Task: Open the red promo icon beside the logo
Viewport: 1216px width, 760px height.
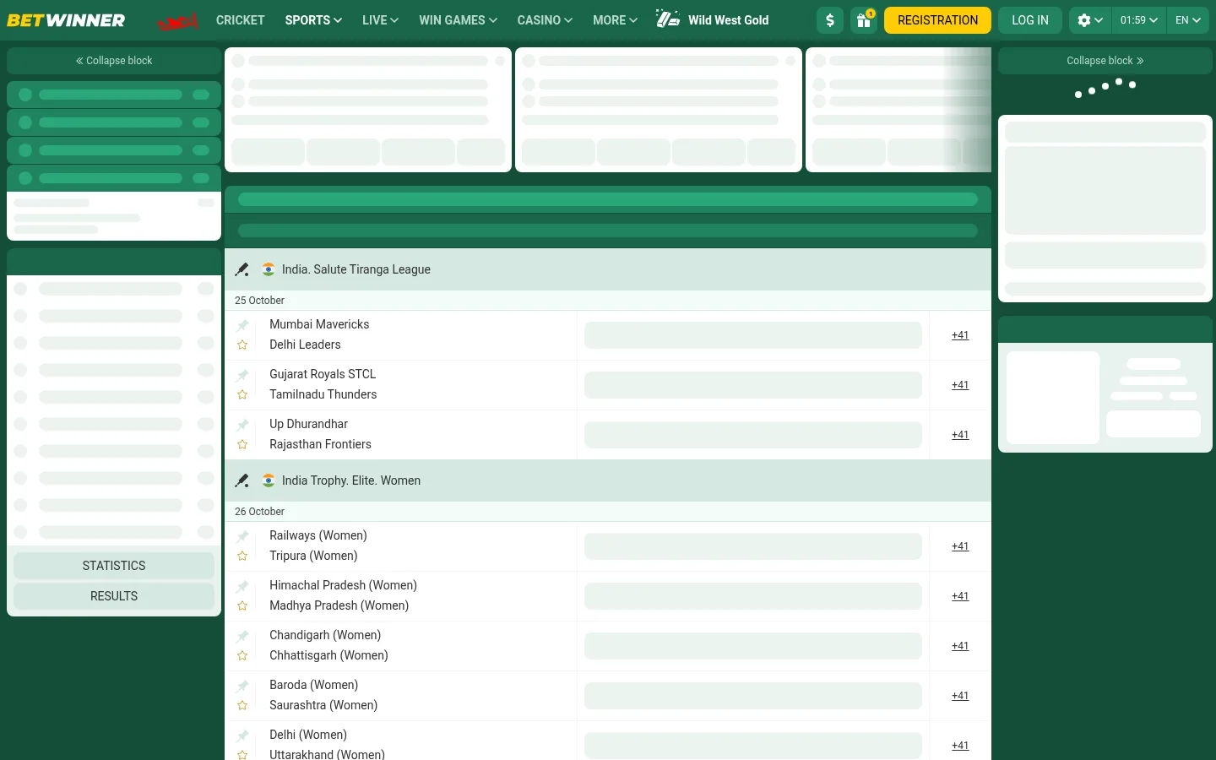Action: point(178,21)
